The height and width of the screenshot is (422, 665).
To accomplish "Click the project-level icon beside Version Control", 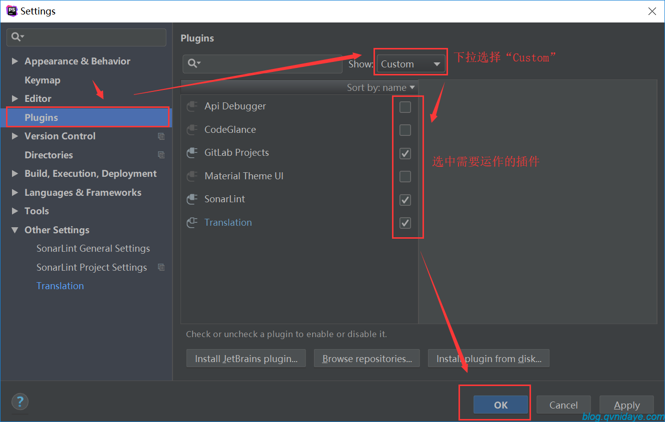I will pos(161,136).
